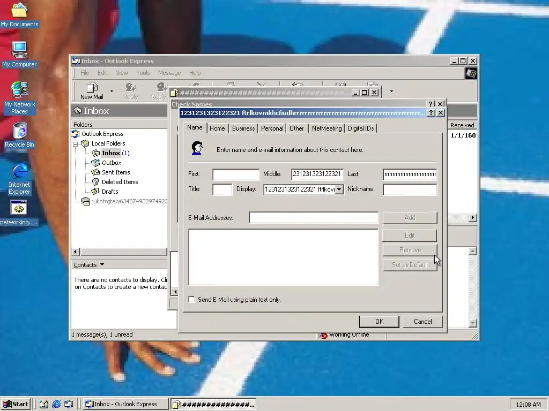The height and width of the screenshot is (411, 549).
Task: Click Show Desktop quick launch icon
Action: pyautogui.click(x=44, y=404)
